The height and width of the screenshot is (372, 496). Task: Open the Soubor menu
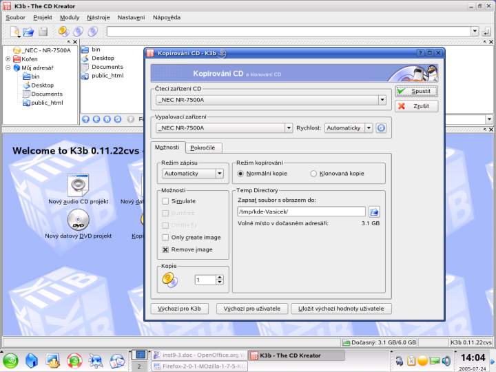click(x=15, y=17)
